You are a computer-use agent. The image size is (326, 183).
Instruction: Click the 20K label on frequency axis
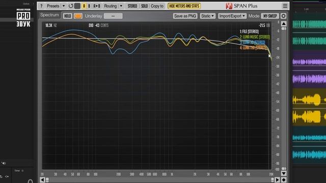tap(271, 174)
